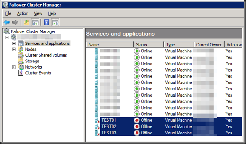Select Cluster Shared Volumes in the tree
246x144 pixels.
[46, 55]
